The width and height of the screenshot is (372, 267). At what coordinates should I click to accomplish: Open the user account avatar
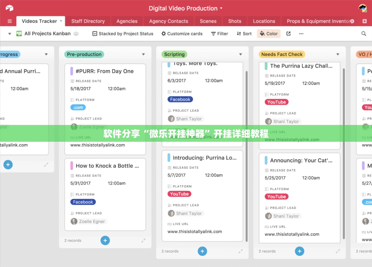click(363, 8)
